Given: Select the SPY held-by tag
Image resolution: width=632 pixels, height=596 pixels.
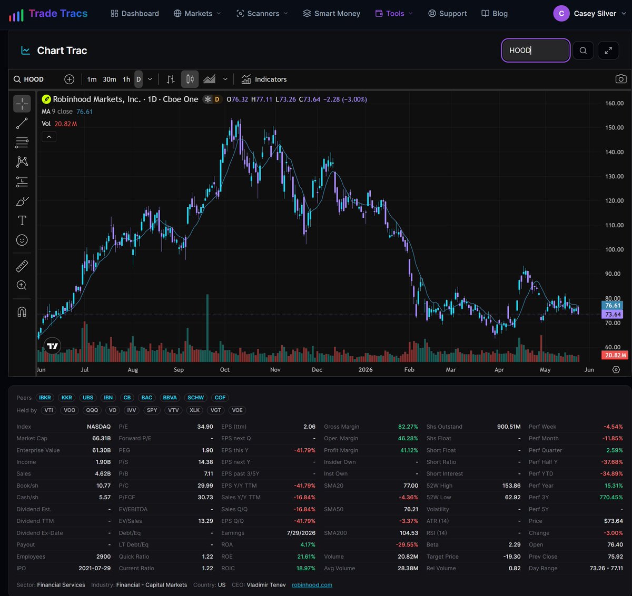Looking at the screenshot, I should coord(152,410).
